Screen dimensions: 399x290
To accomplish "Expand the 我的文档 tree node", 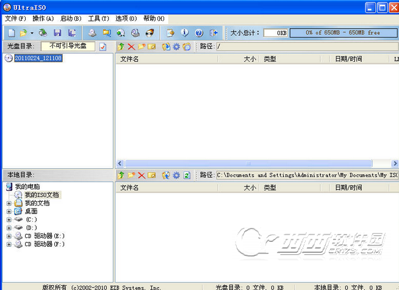I will [x=9, y=203].
